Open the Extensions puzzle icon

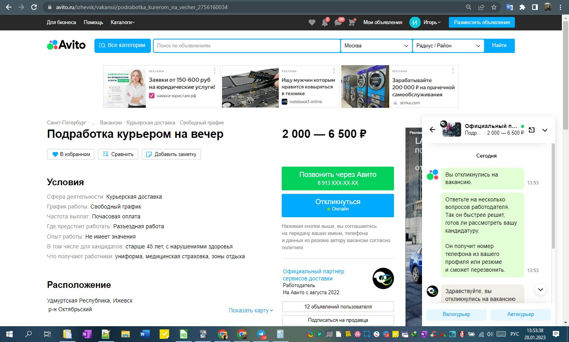tap(522, 7)
